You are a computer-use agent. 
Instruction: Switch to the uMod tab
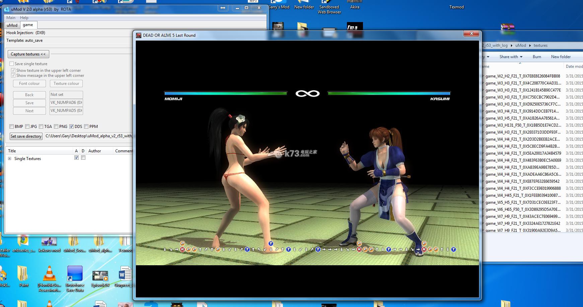click(12, 25)
